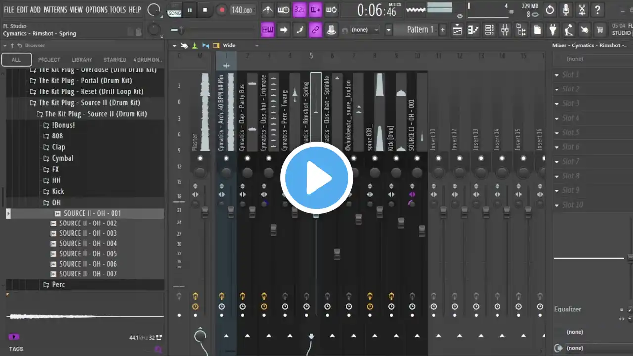633x356 pixels.
Task: Mute the Master track green light
Action: click(200, 158)
